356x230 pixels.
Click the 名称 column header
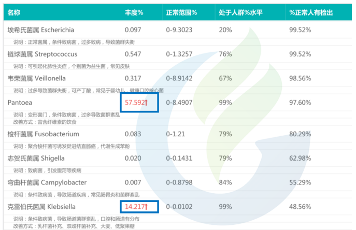[15, 11]
